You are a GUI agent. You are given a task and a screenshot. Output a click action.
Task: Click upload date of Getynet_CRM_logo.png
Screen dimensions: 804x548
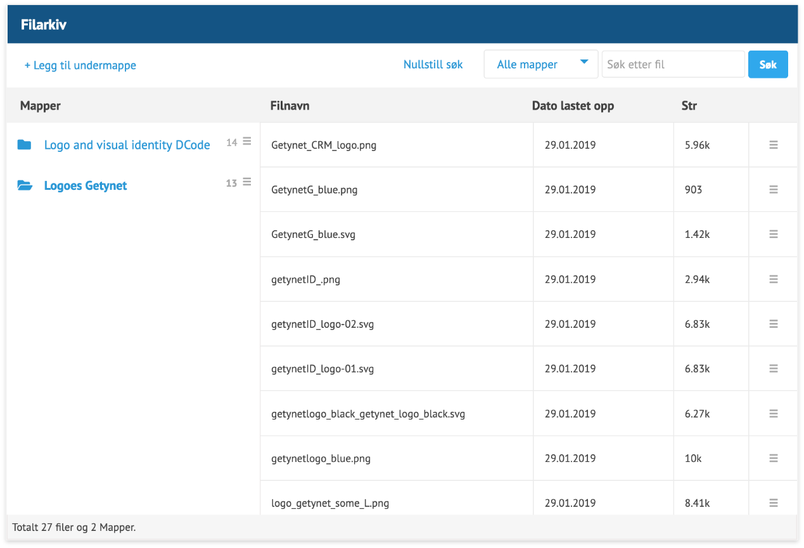(570, 145)
